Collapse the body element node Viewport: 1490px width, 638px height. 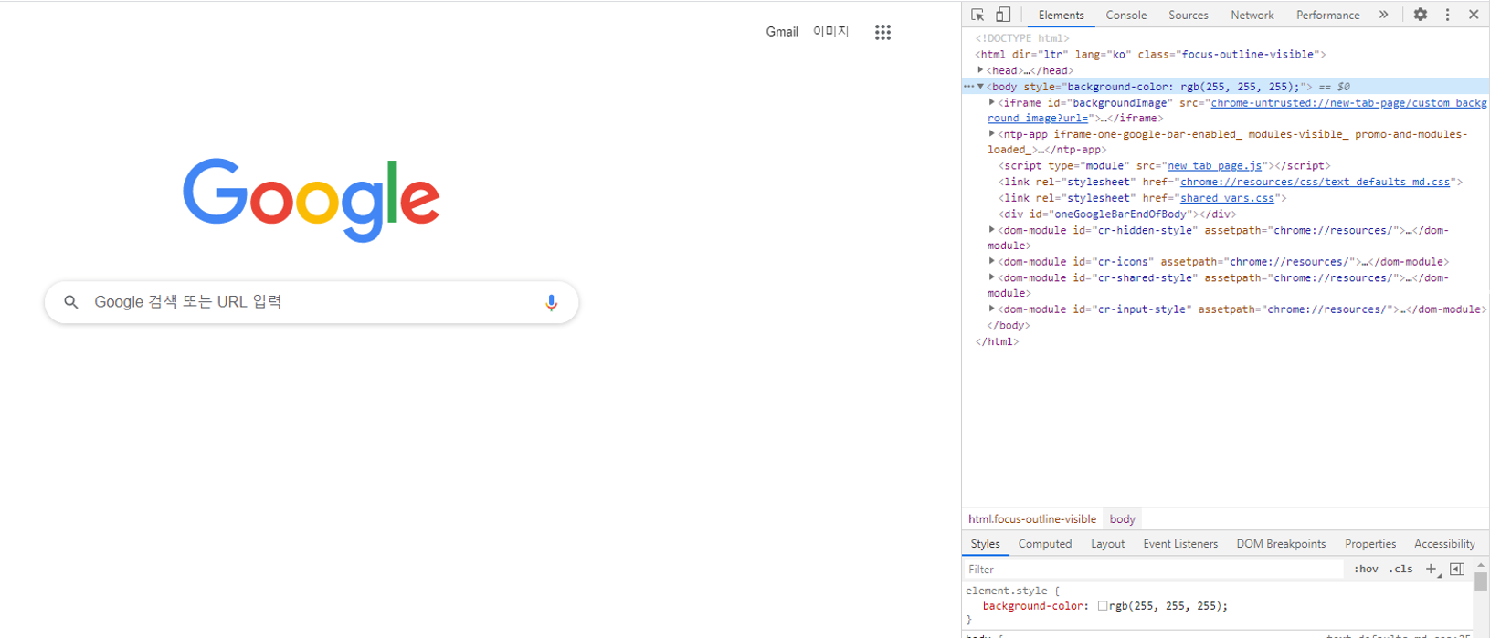coord(980,87)
